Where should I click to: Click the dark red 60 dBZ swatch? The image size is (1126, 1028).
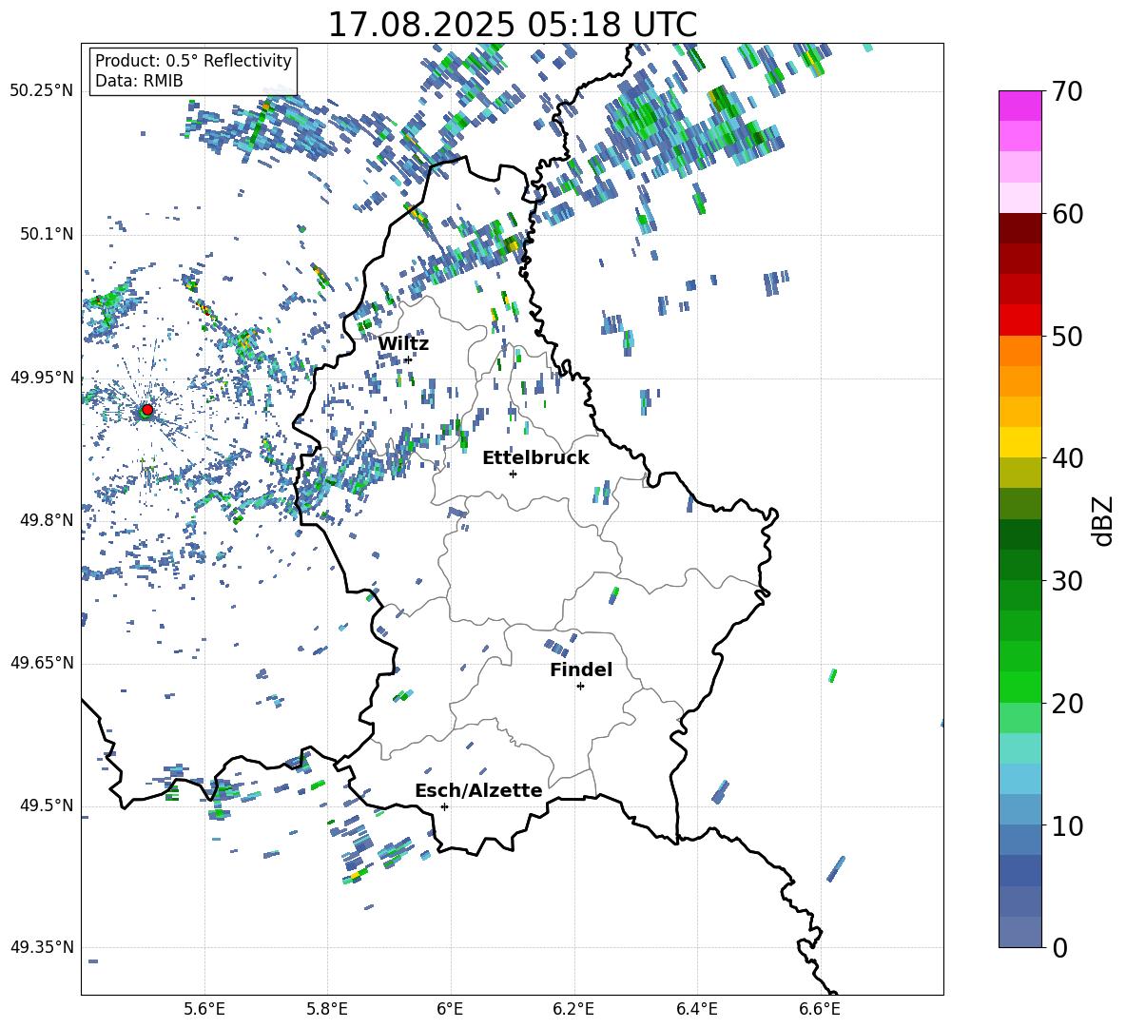pyautogui.click(x=1019, y=228)
